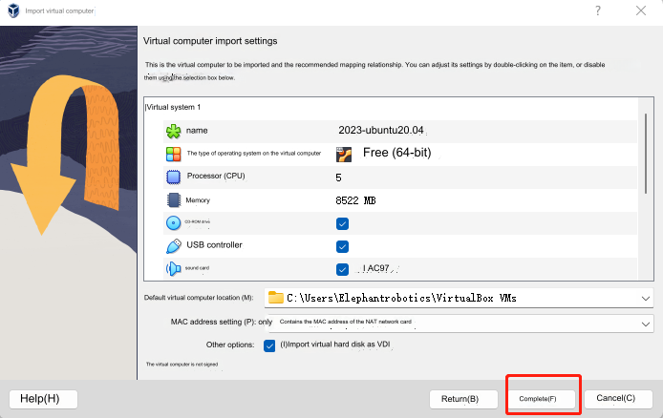
Task: Click the Free (64-bit) OS icon
Action: tap(344, 154)
